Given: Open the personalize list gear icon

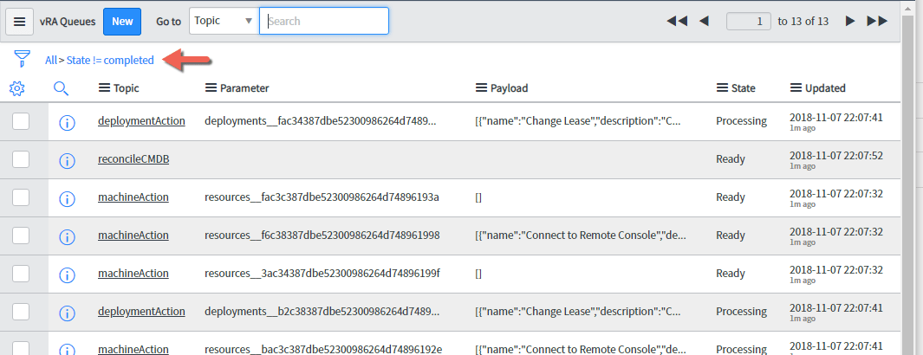Looking at the screenshot, I should pos(16,88).
